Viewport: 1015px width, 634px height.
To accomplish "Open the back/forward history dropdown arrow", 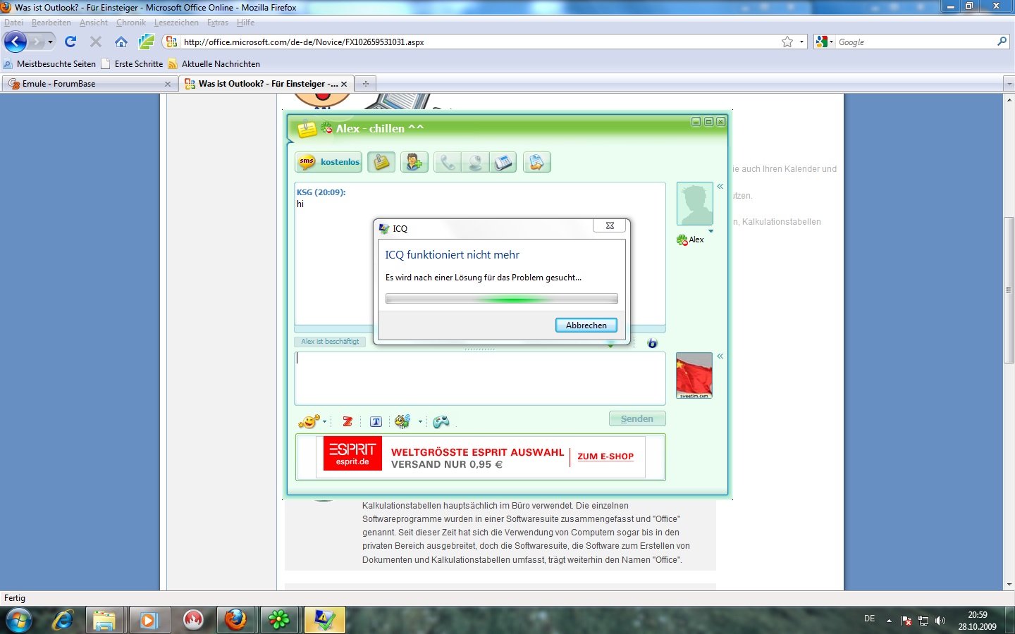I will point(50,42).
